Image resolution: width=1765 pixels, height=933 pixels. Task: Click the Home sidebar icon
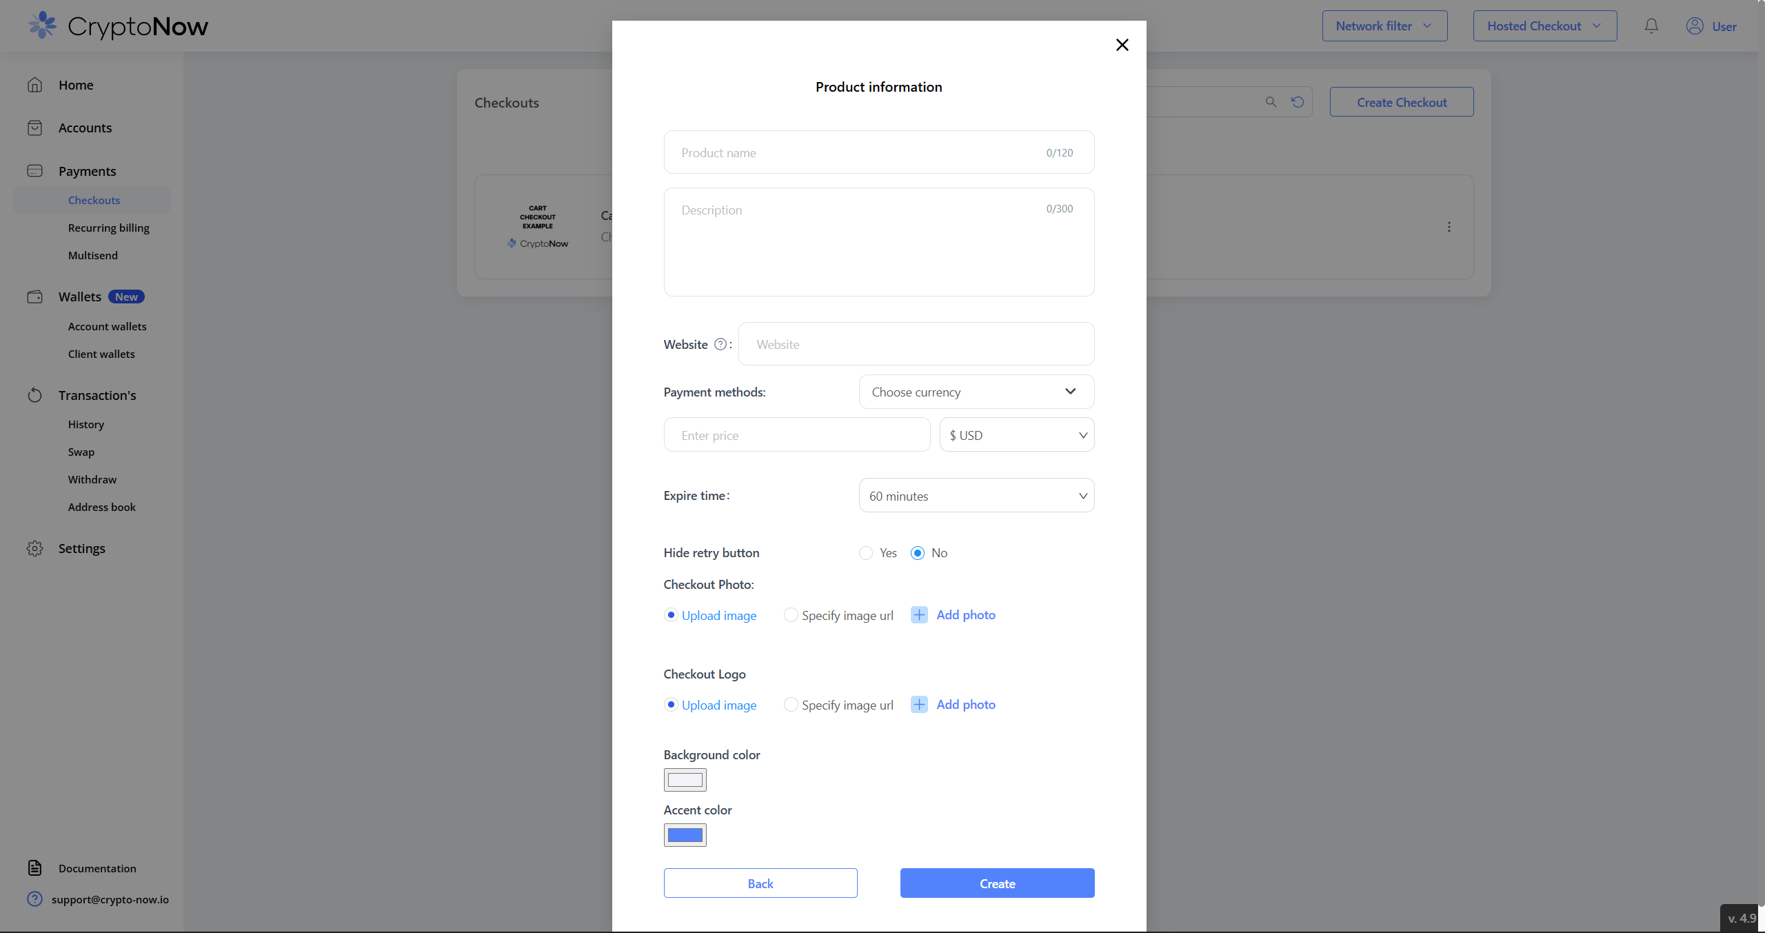[35, 85]
